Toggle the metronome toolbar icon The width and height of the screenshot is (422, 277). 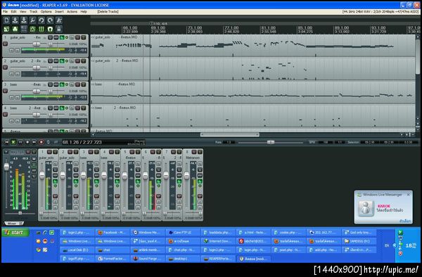tap(59, 20)
